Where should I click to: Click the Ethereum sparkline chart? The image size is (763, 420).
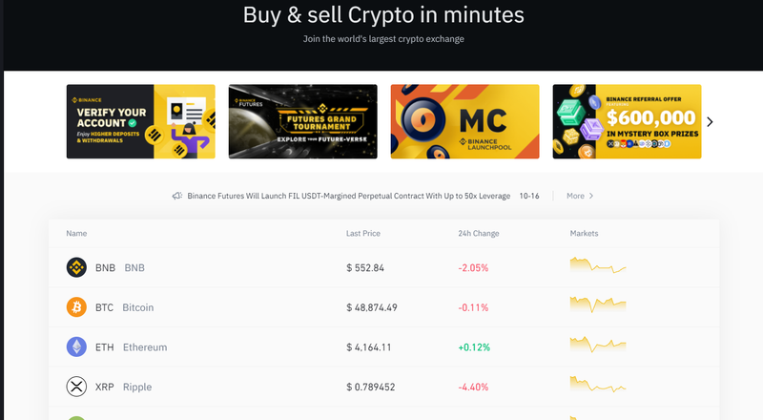598,346
